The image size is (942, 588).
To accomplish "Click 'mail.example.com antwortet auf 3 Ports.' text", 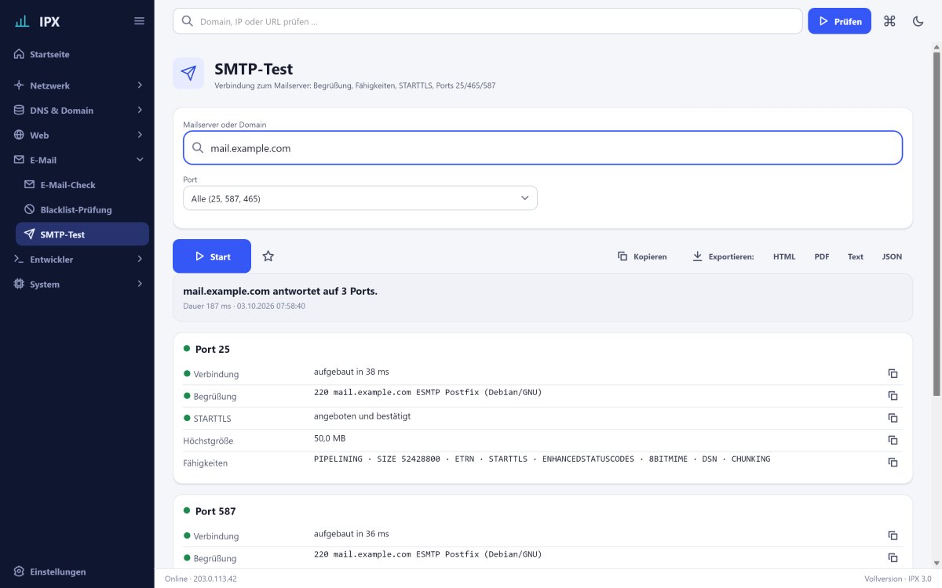I will (x=280, y=291).
